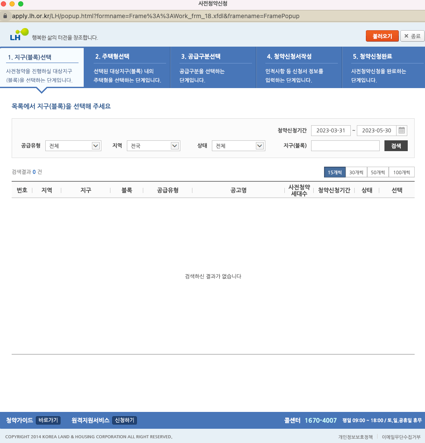
Task: Click the green macOS zoom window button
Action: pos(21,4)
